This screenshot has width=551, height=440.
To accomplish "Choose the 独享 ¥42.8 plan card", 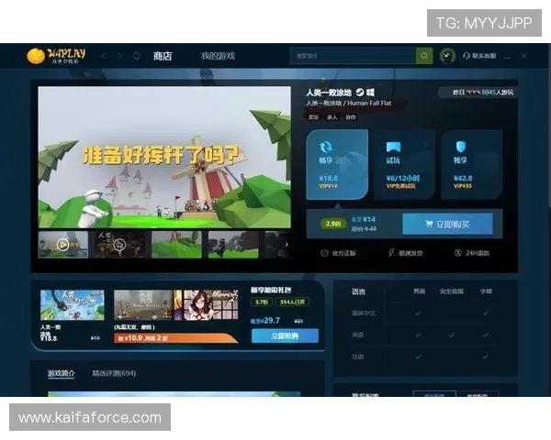I will pos(472,165).
